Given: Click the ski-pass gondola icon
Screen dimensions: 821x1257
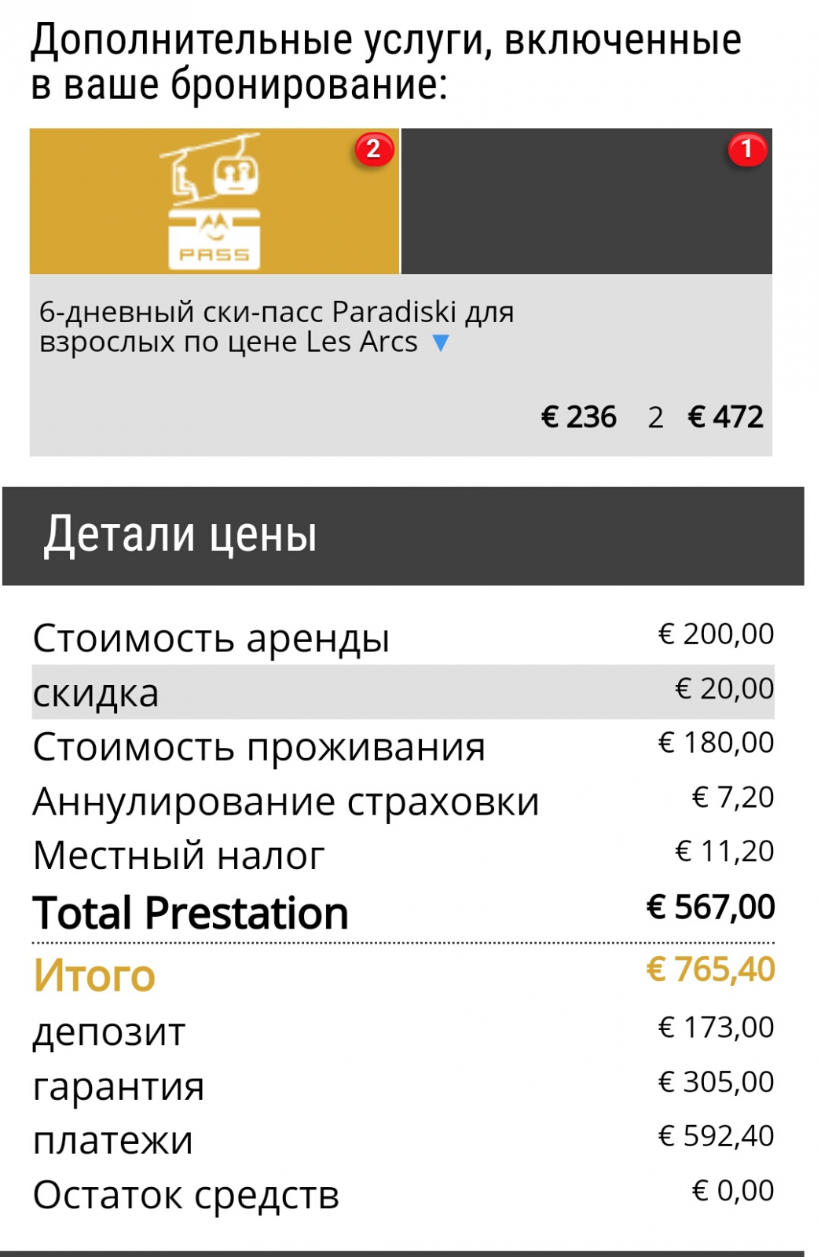Looking at the screenshot, I should point(213,201).
